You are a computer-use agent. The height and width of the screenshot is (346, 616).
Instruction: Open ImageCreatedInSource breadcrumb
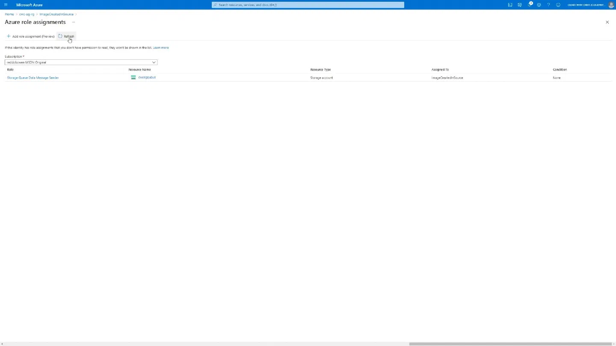coord(56,14)
